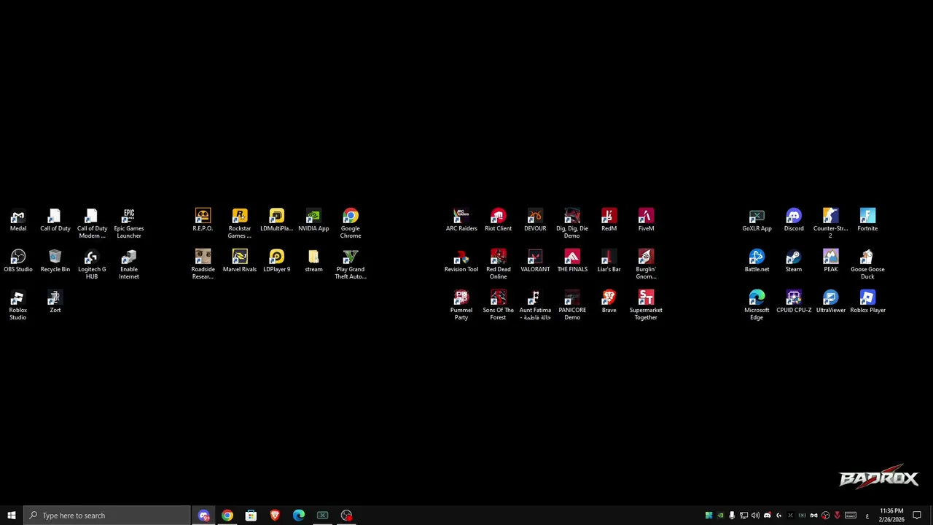Select the DEVOUR game icon
The width and height of the screenshot is (933, 525).
click(535, 221)
